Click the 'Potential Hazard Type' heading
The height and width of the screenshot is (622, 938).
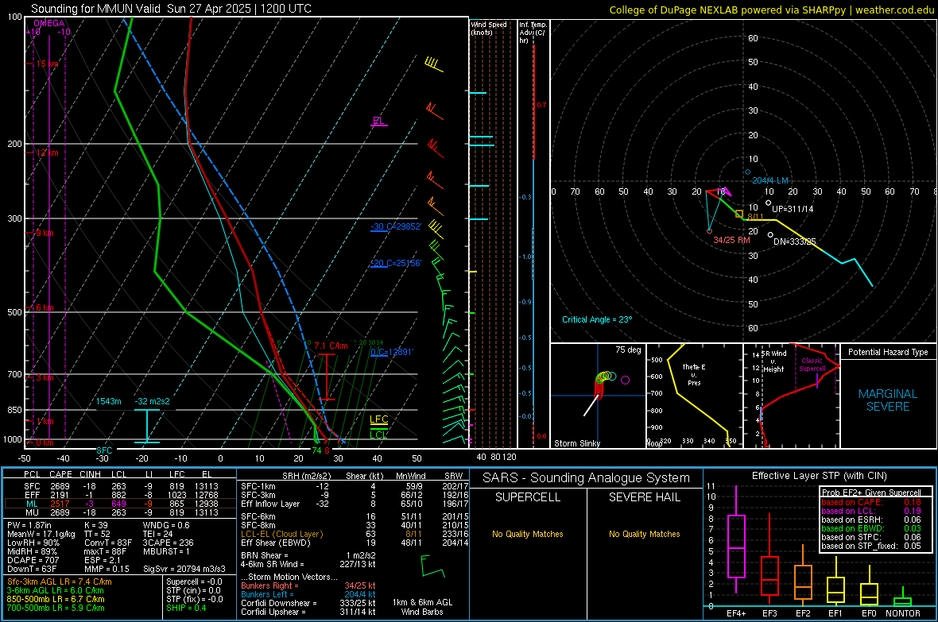tap(888, 352)
